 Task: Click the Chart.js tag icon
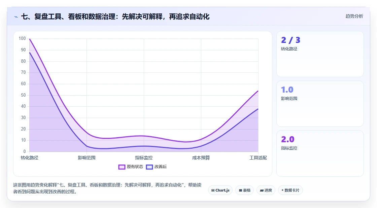[213, 191]
